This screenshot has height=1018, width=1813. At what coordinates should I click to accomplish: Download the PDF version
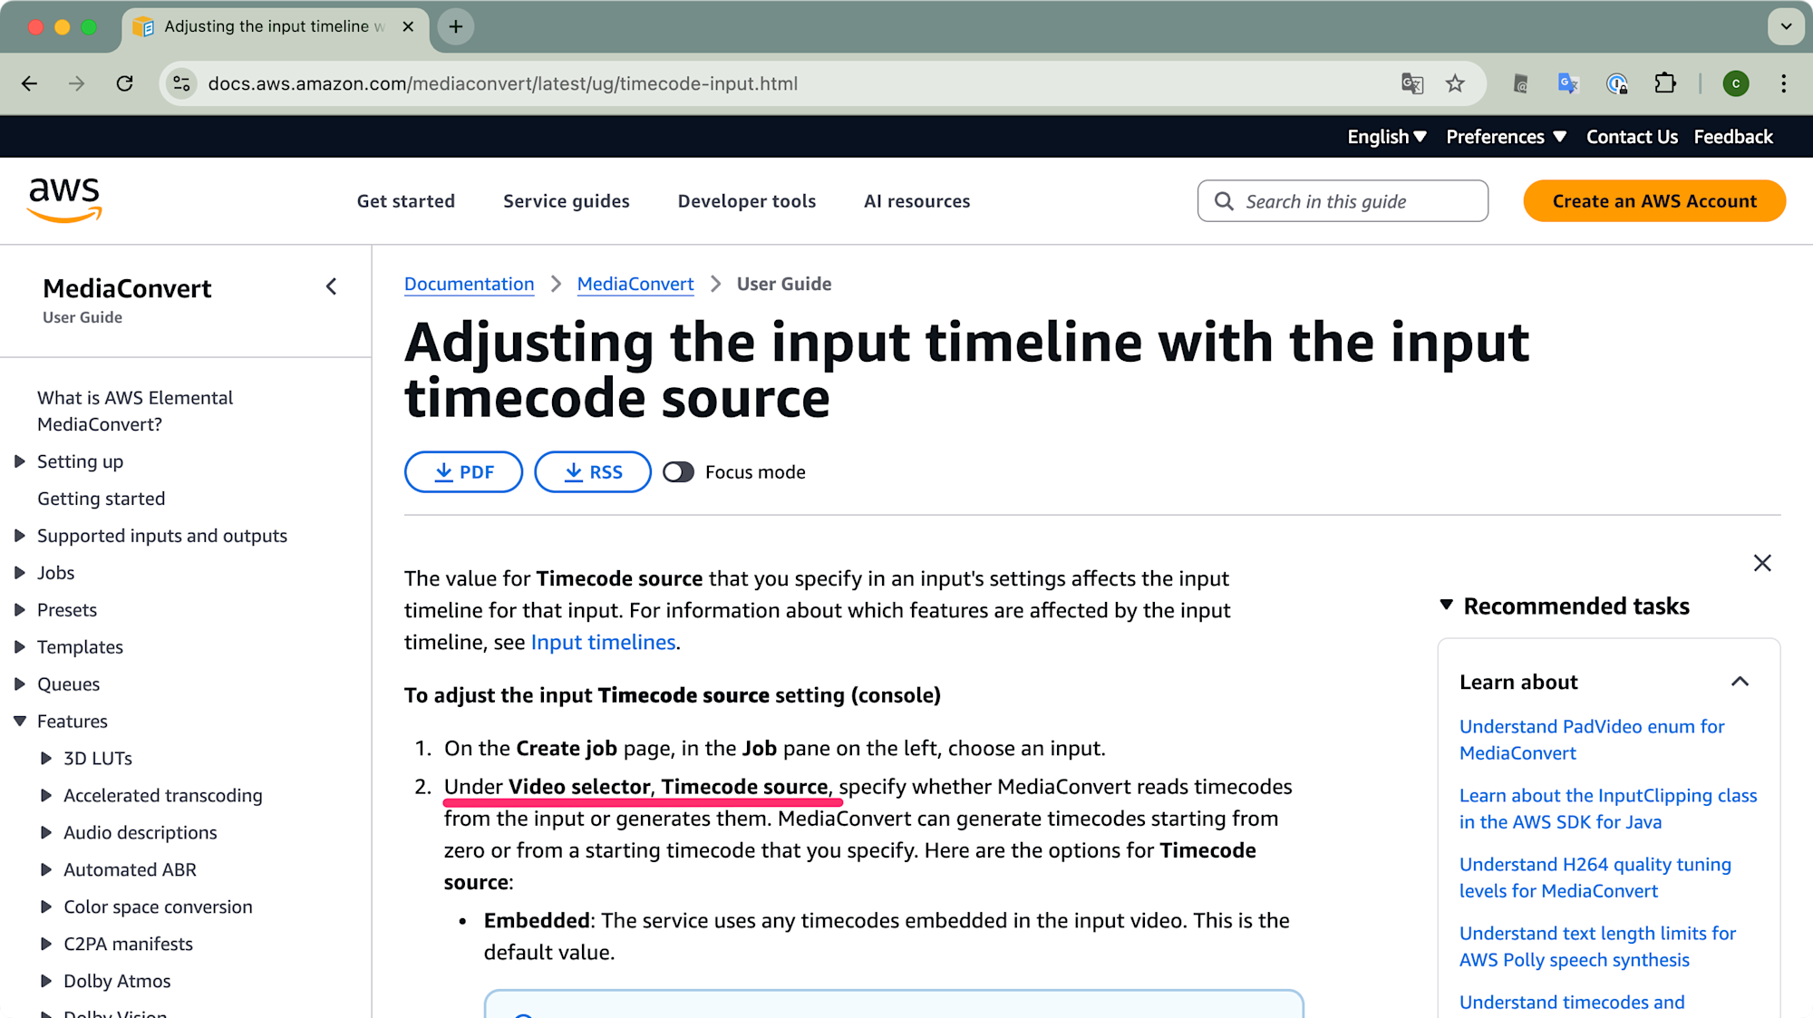(463, 472)
